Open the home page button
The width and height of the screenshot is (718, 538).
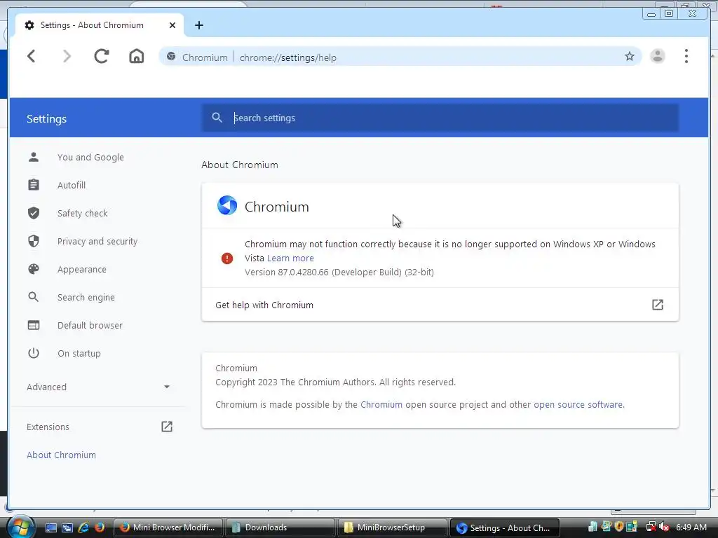click(137, 56)
